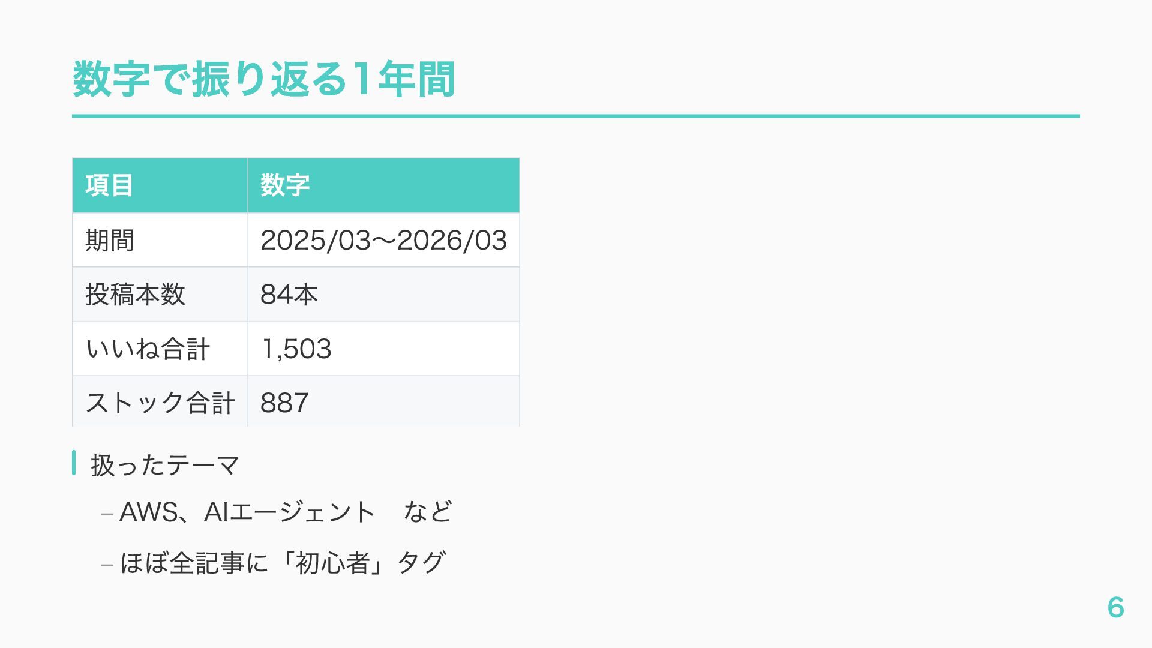Select the 2025/03〜2026/03 date range cell
The width and height of the screenshot is (1152, 648).
383,240
